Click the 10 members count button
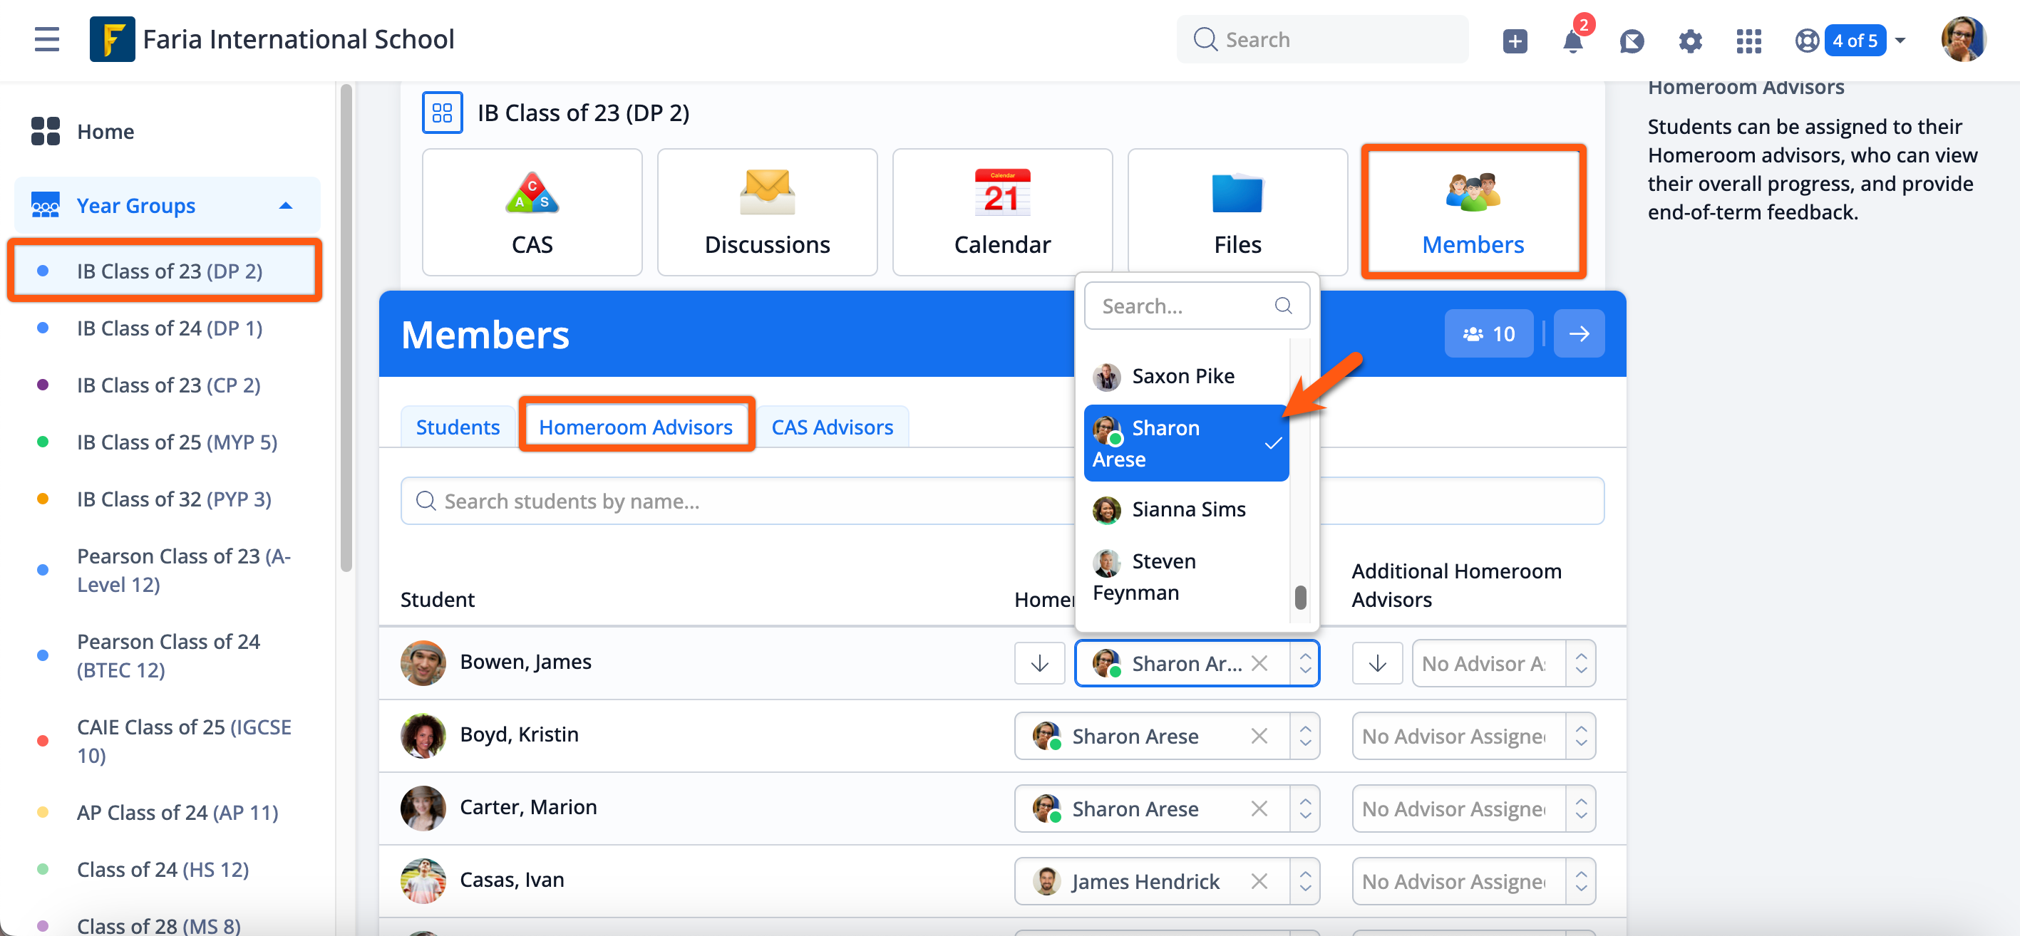The height and width of the screenshot is (936, 2020). pyautogui.click(x=1488, y=334)
